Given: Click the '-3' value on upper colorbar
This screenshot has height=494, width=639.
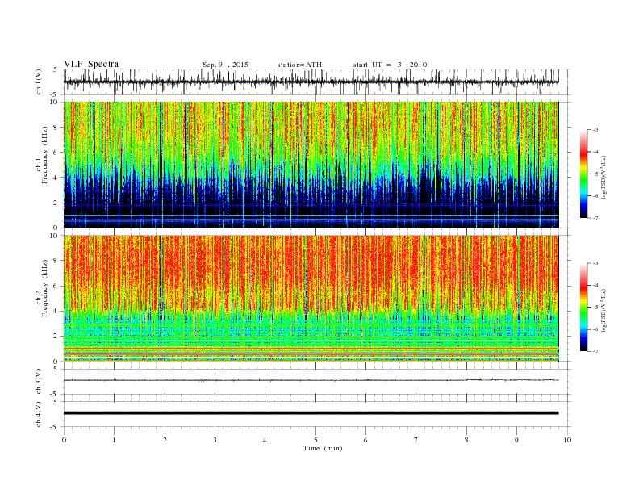Looking at the screenshot, I should tap(595, 130).
